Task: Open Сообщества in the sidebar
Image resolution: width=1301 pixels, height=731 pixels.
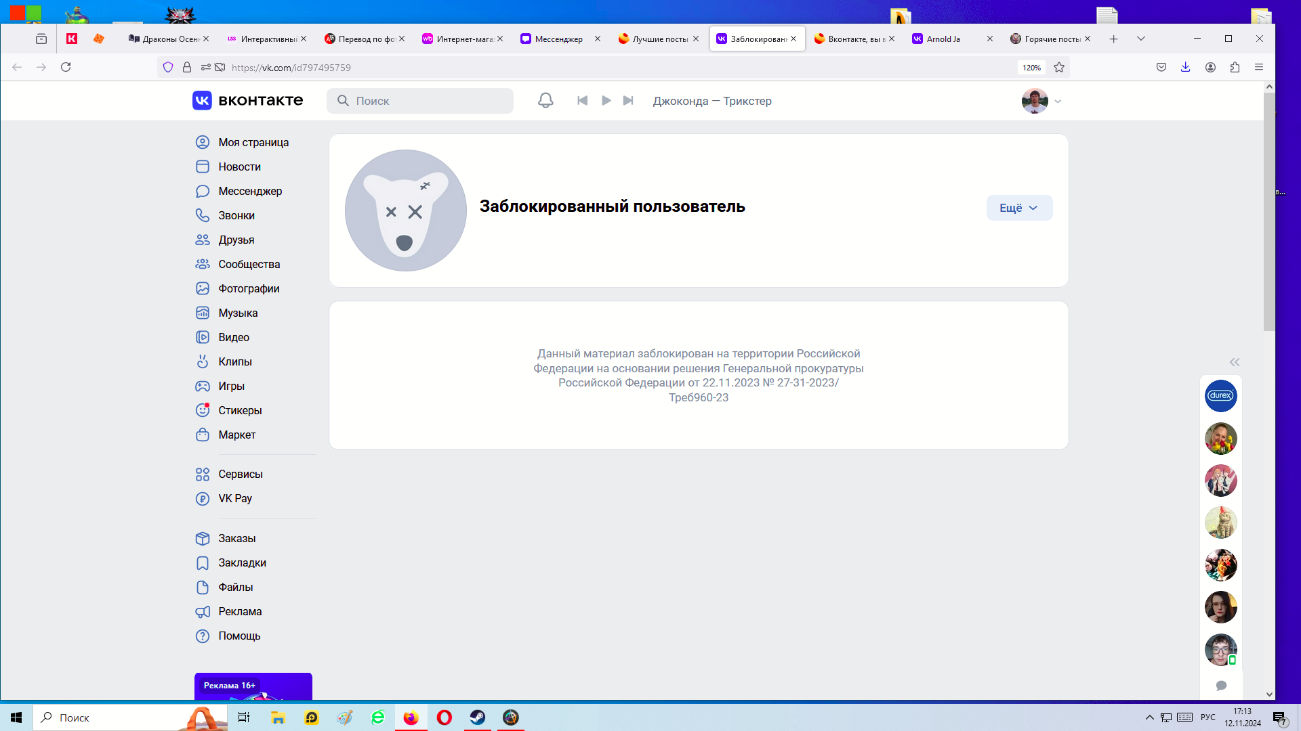Action: [x=249, y=264]
